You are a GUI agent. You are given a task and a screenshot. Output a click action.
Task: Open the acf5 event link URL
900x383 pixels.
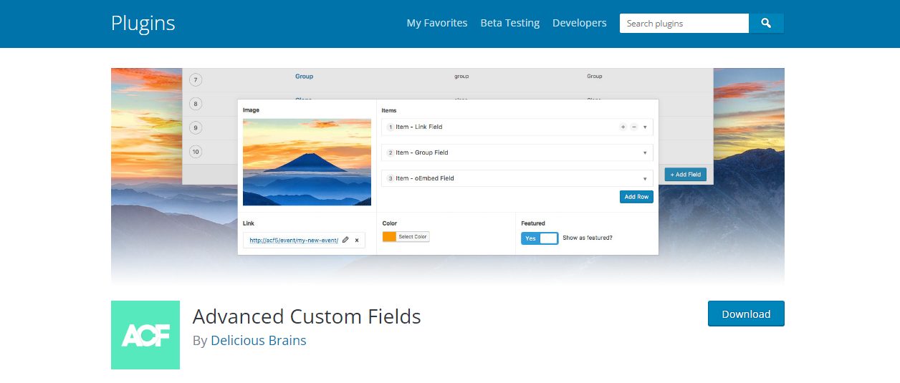tap(294, 241)
